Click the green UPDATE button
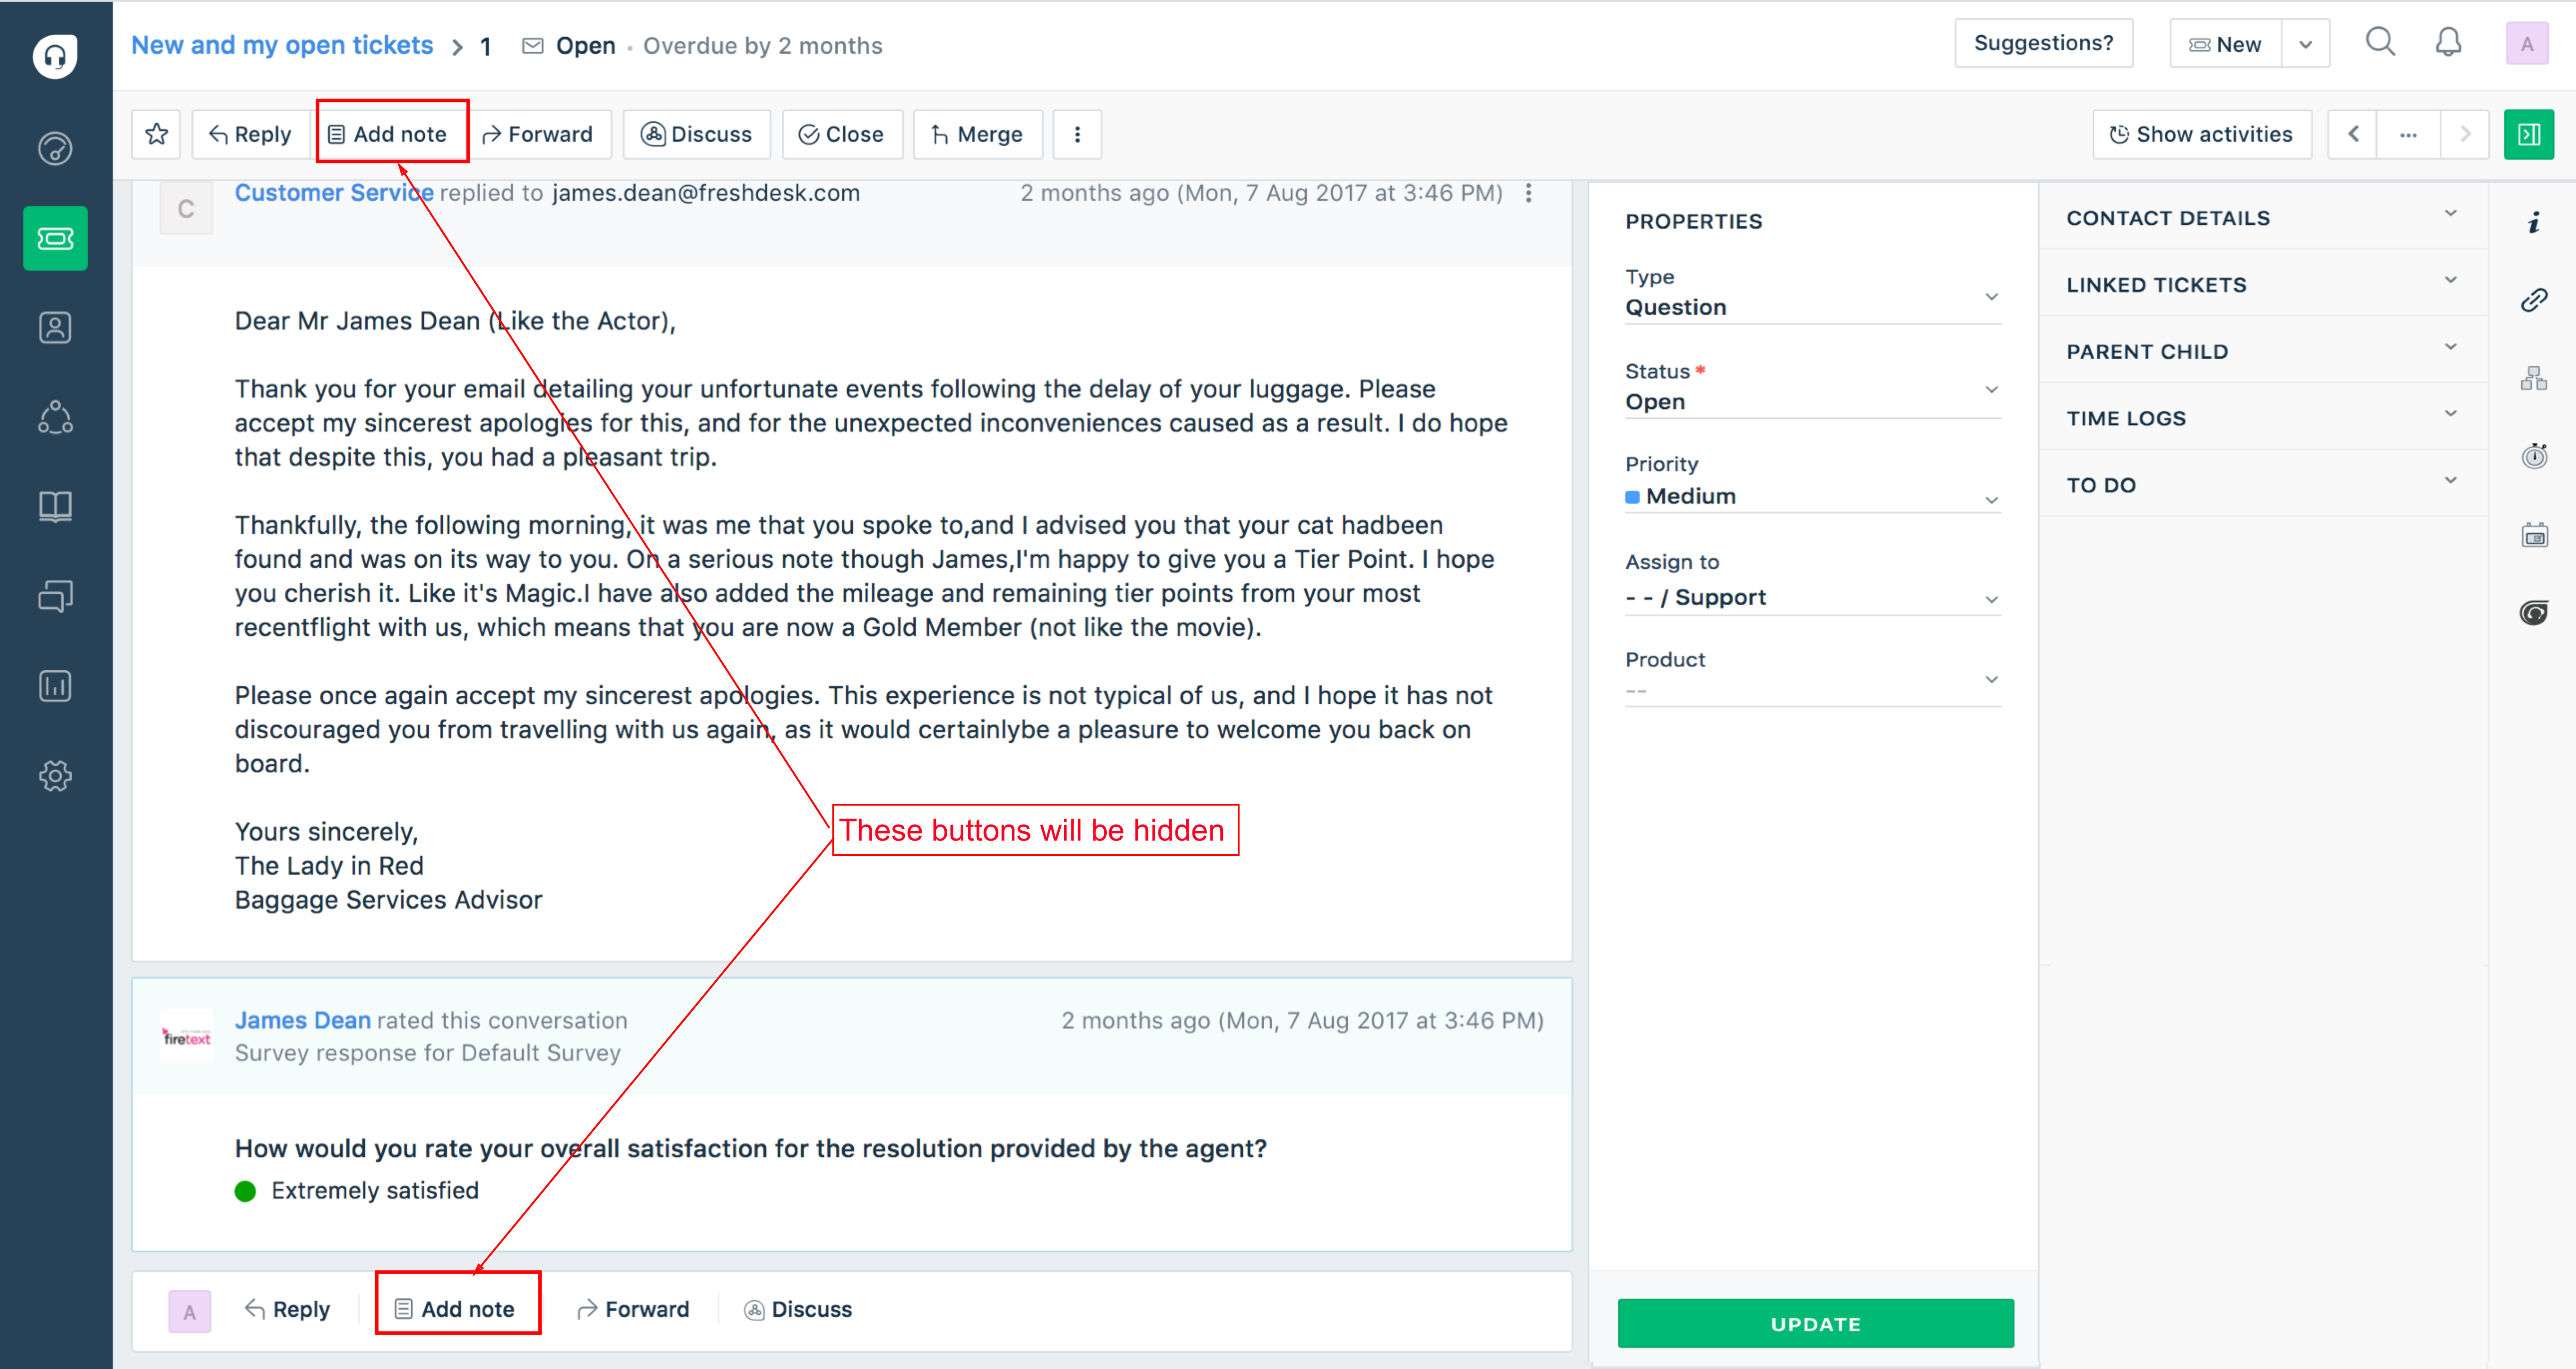The width and height of the screenshot is (2576, 1369). point(1815,1324)
